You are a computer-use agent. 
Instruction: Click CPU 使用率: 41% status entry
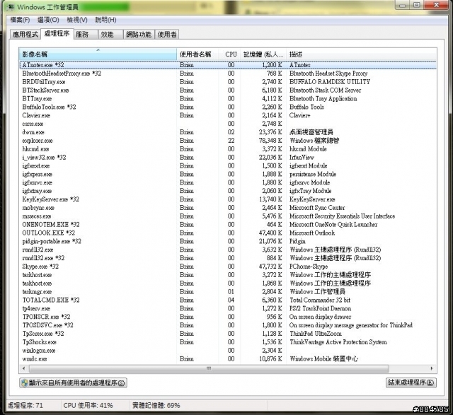(x=88, y=405)
